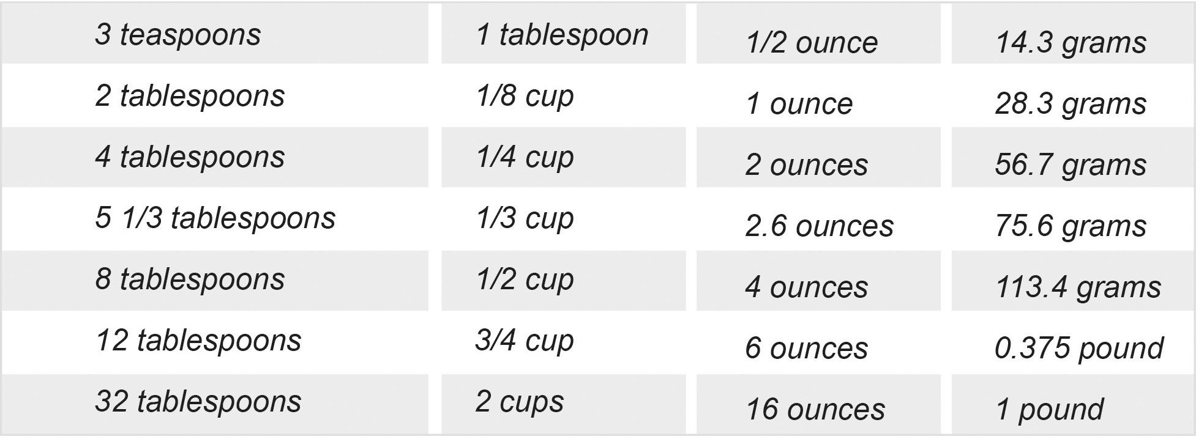This screenshot has width=1196, height=436.
Task: Select the "56.7 grams" cell
Action: click(x=1070, y=164)
